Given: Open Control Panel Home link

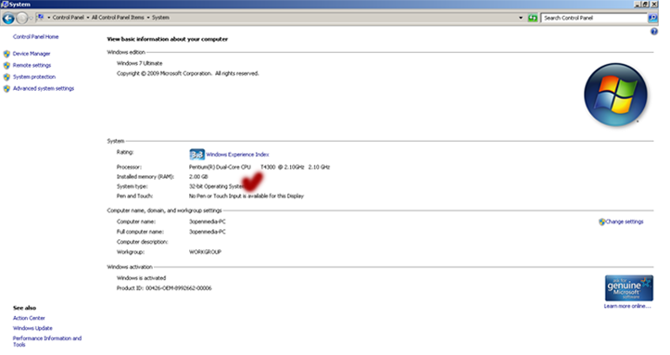Looking at the screenshot, I should (x=35, y=37).
